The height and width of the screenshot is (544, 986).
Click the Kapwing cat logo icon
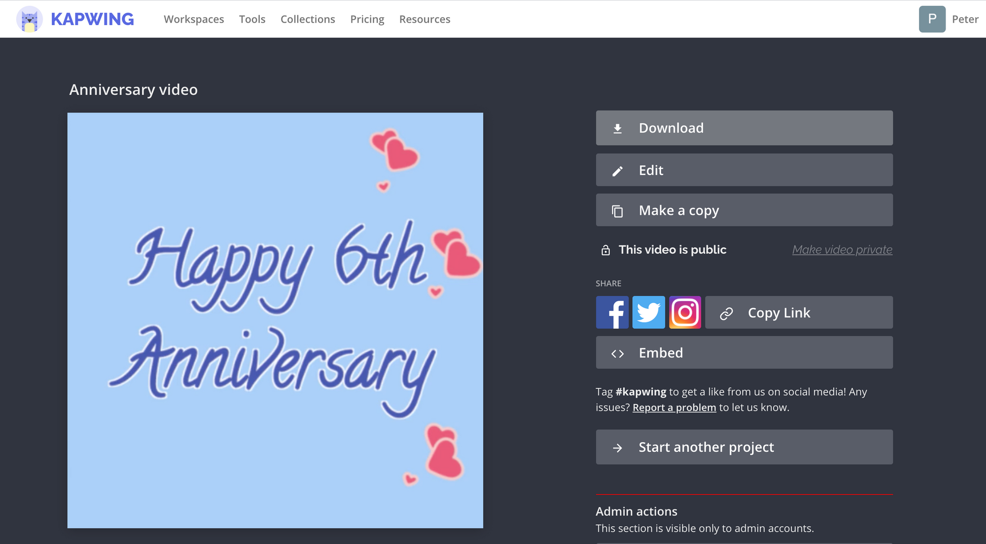point(30,19)
